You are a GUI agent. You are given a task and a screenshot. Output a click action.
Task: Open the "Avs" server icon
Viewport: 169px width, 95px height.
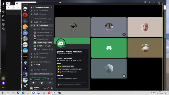25,21
